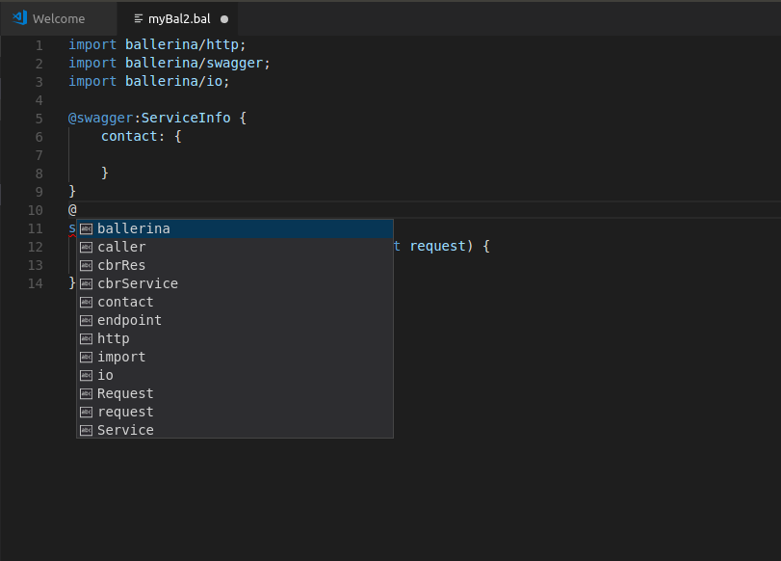781x561 pixels.
Task: Click the word icon beside cbrService suggestion
Action: coord(86,283)
